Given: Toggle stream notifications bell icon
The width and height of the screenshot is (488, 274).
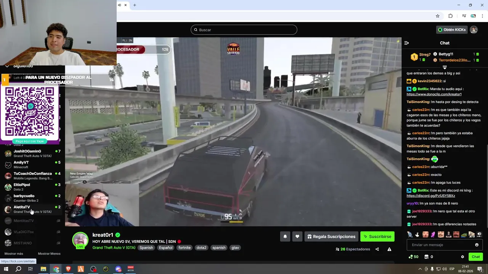Looking at the screenshot, I should click(x=285, y=236).
